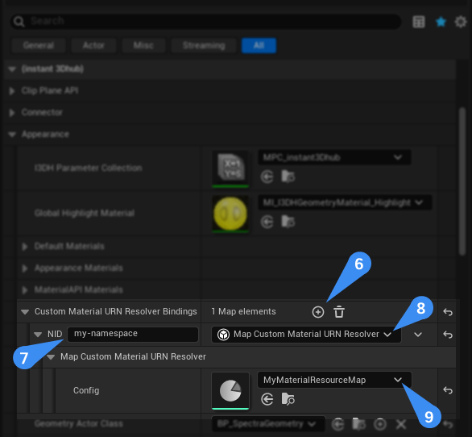Focus the Search details field
Viewport: 472px width, 437px height.
click(x=206, y=22)
